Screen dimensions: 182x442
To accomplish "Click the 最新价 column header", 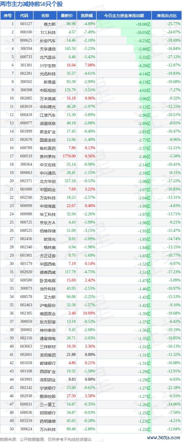I will [67, 16].
